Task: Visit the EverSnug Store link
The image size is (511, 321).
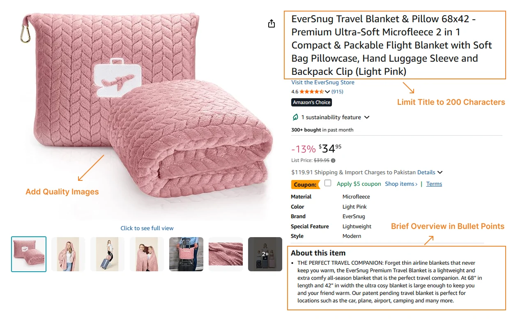Action: click(x=323, y=82)
